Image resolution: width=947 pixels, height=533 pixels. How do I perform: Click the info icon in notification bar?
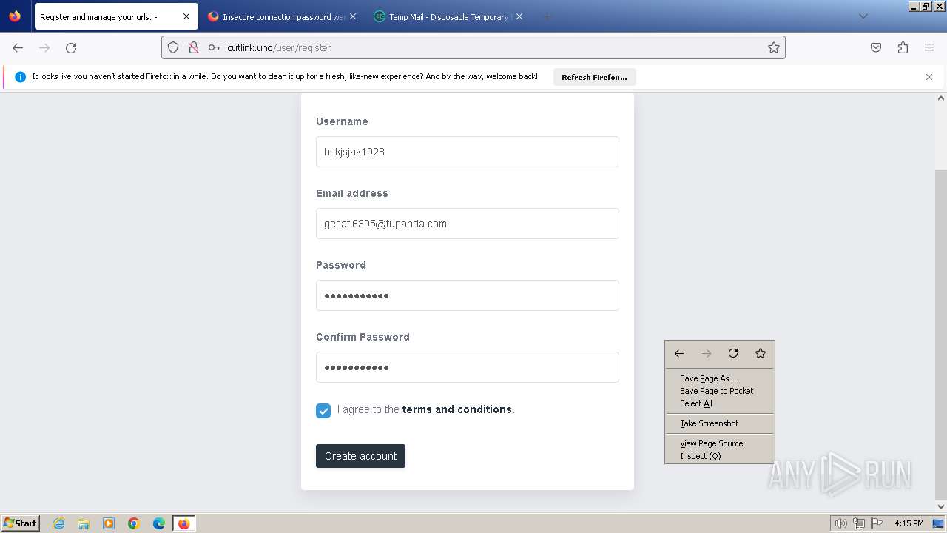click(x=21, y=77)
